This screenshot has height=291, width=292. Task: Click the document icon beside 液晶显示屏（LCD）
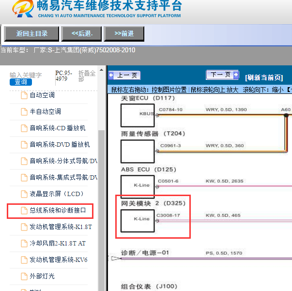(x=24, y=194)
